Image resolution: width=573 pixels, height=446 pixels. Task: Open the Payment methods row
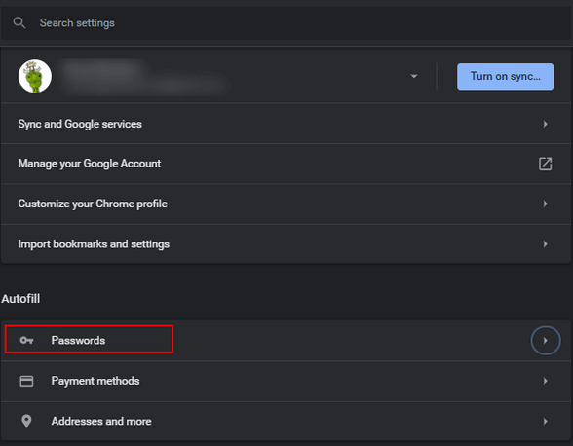point(286,381)
